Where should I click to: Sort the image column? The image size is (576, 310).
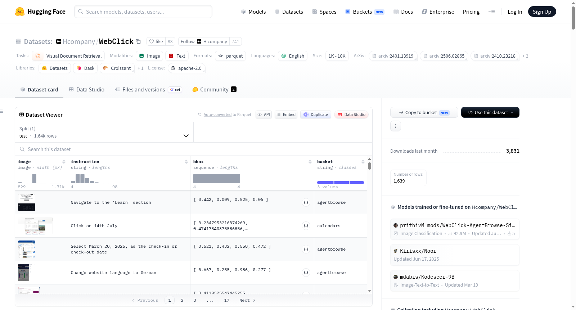[64, 162]
